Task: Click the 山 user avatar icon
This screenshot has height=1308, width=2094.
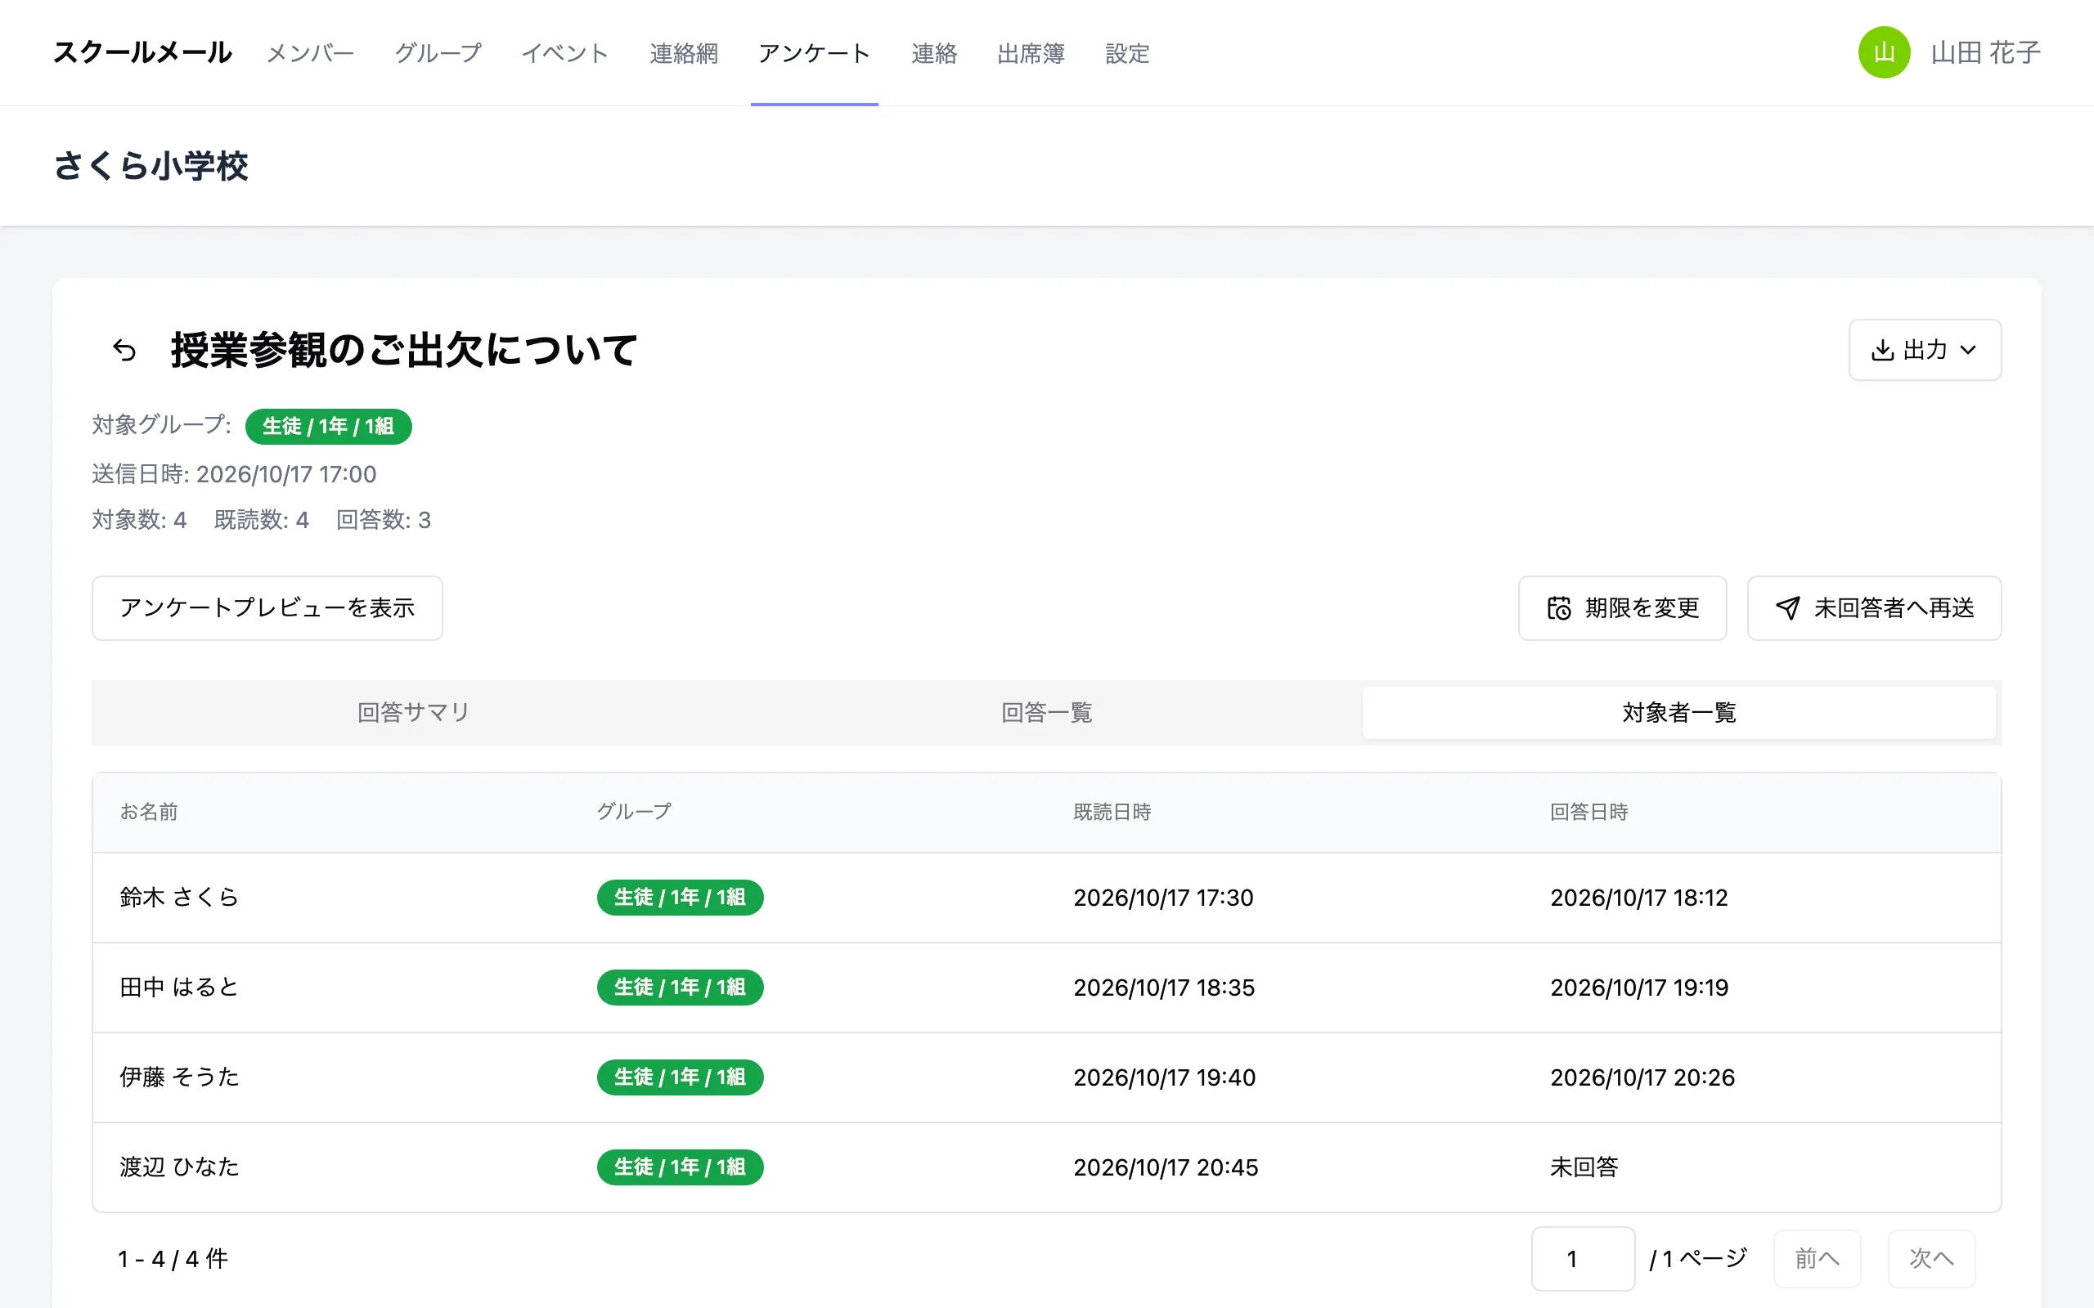Action: click(1884, 53)
